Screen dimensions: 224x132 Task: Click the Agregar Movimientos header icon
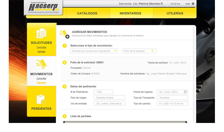coord(64,34)
